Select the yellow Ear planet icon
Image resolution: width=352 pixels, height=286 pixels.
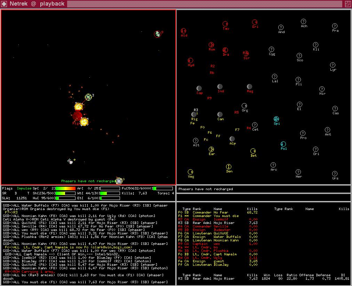click(x=211, y=149)
